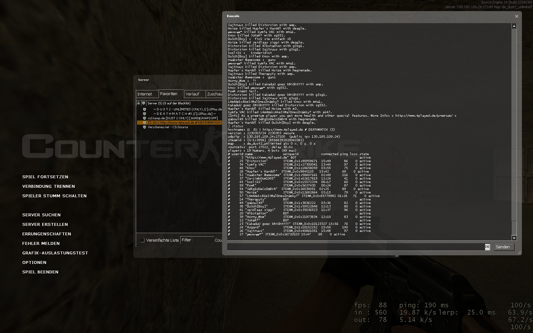Viewport: 533px width, 333px height.
Task: Click status row for player "Asgard"
Action: (299, 227)
